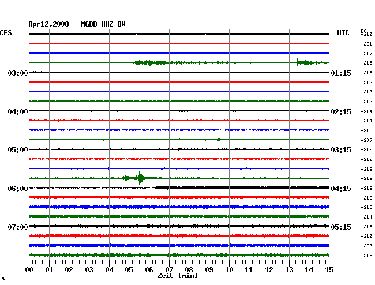Click the DC header above the offset column
The image size is (375, 285).
[363, 31]
